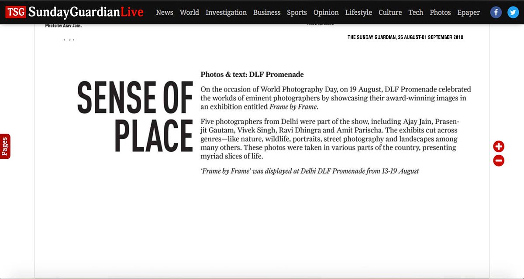
Task: Navigate to the Sports section
Action: (296, 12)
